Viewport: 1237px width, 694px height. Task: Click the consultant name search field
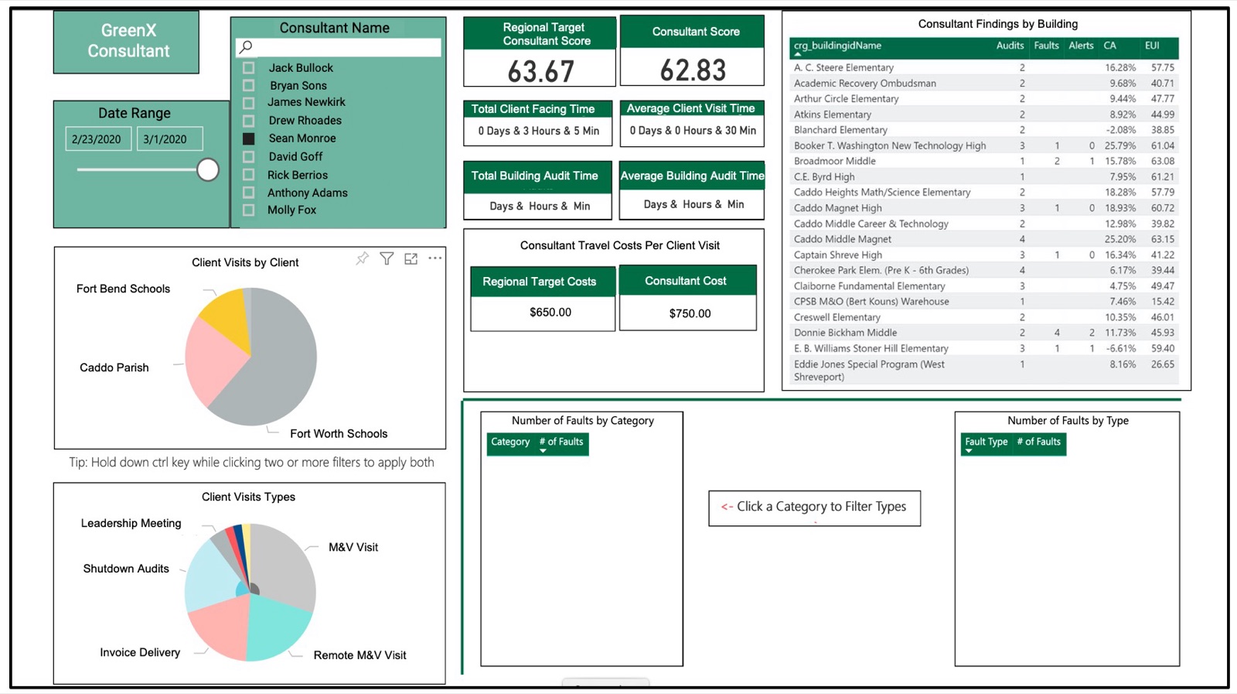coord(339,47)
